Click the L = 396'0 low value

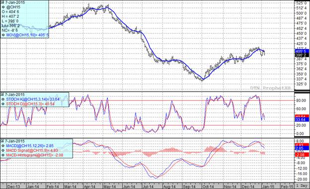10,21
